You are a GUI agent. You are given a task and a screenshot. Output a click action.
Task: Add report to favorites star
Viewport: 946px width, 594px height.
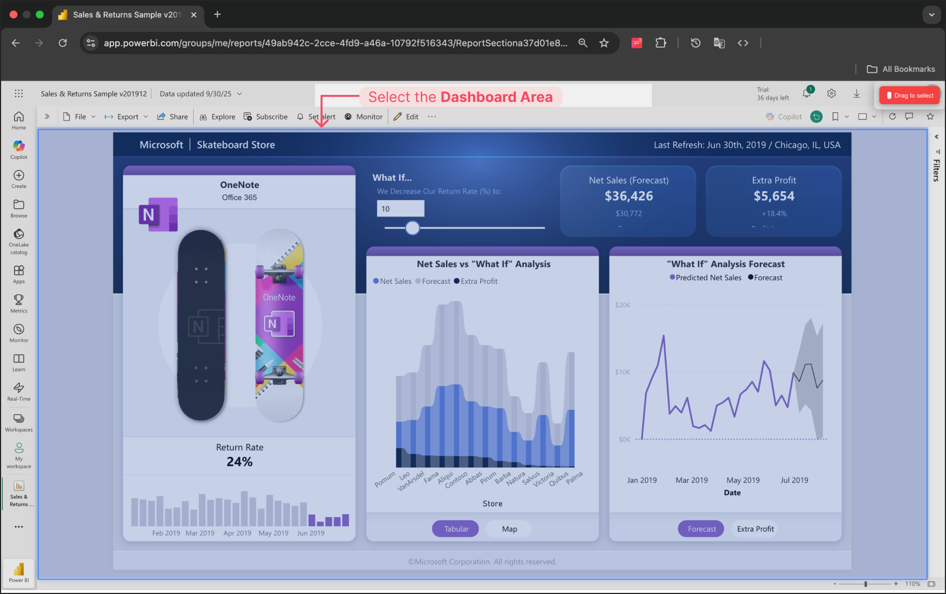tap(930, 117)
